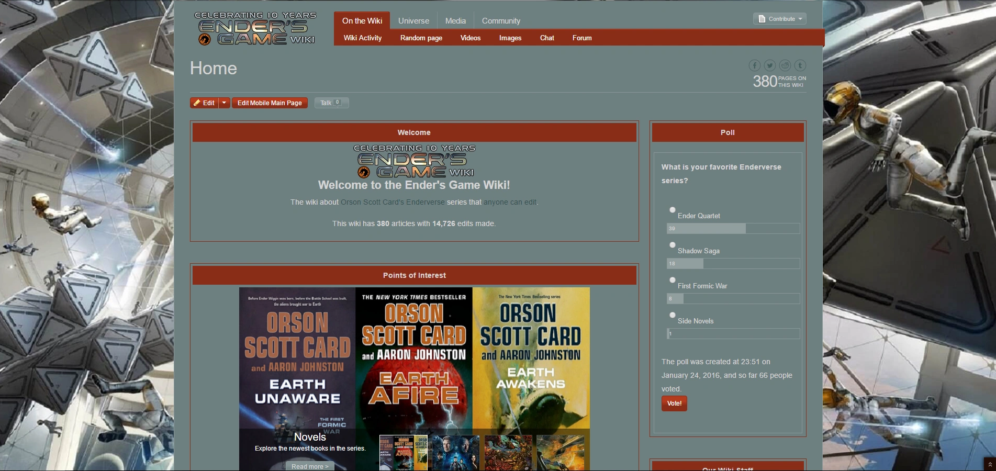The width and height of the screenshot is (996, 471).
Task: Click the scroll-to-top arrow icon
Action: click(989, 464)
